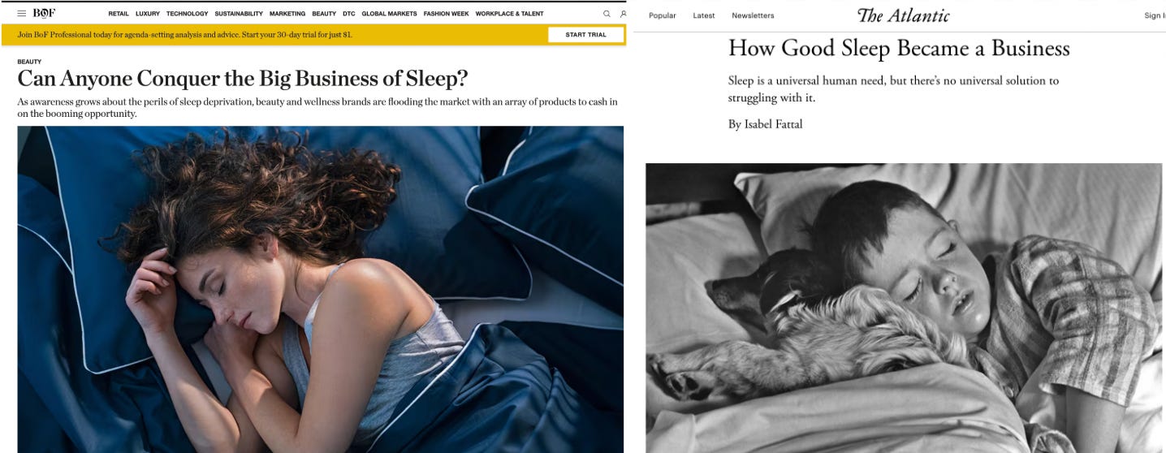Screen dimensions: 1166x453
Task: Open the BoF search magnifier icon
Action: tap(607, 14)
